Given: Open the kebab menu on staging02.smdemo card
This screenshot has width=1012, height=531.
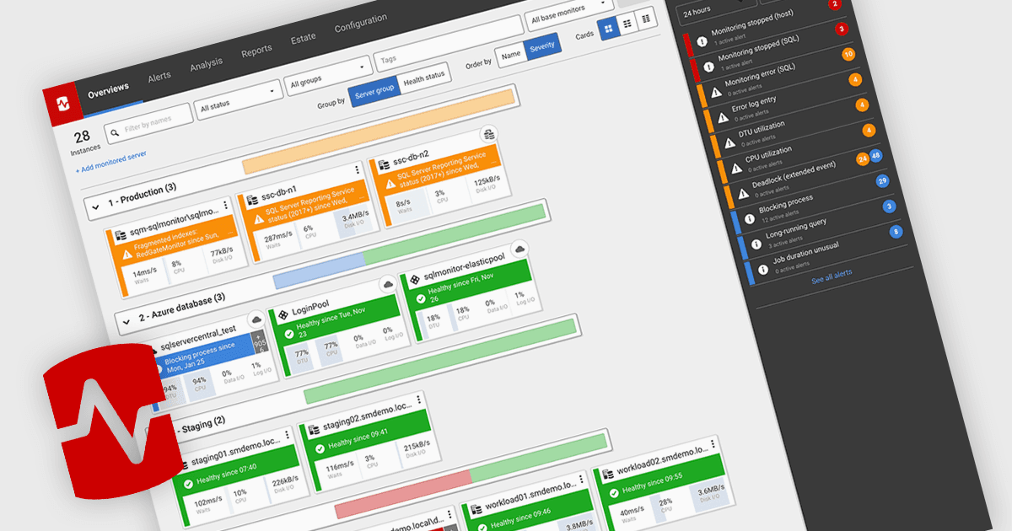Looking at the screenshot, I should pyautogui.click(x=417, y=398).
